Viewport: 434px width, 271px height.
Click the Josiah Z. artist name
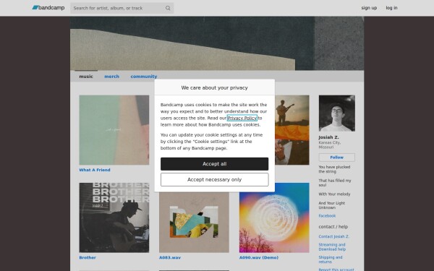[328, 137]
